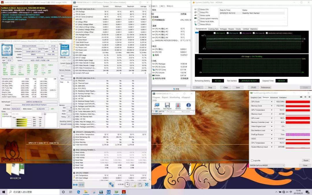Open the notification center on taskbar

(x=308, y=192)
